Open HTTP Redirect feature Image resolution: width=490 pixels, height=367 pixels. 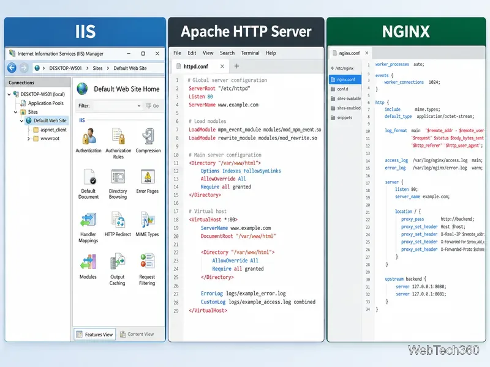[118, 224]
